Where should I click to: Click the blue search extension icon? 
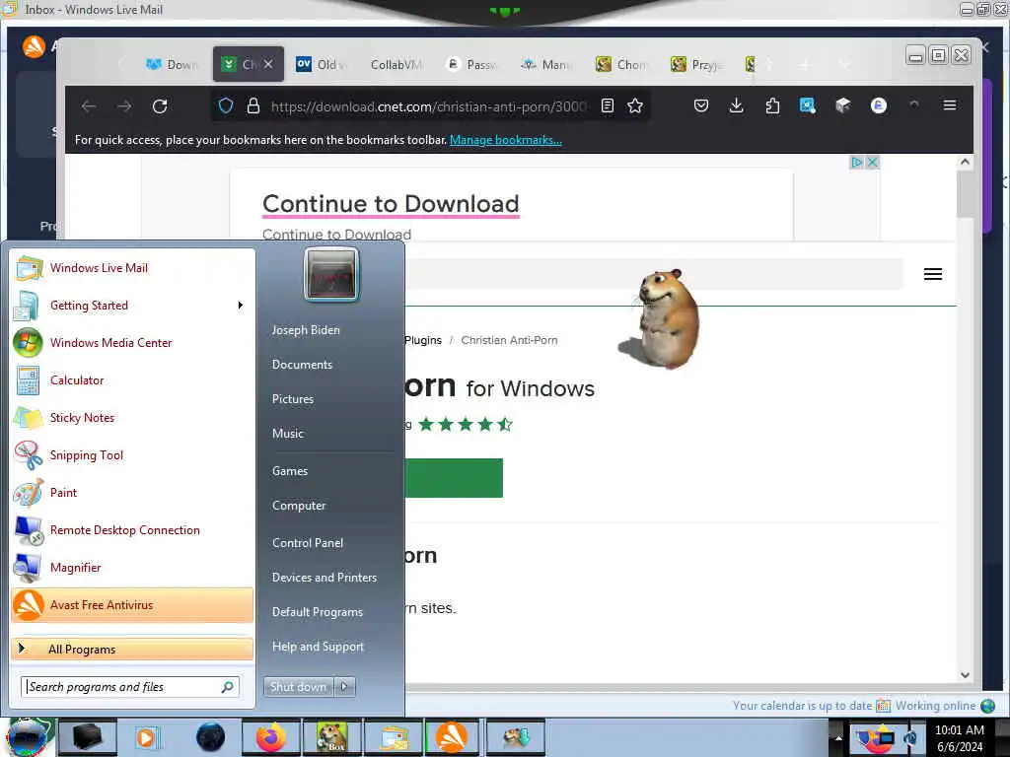pyautogui.click(x=807, y=105)
